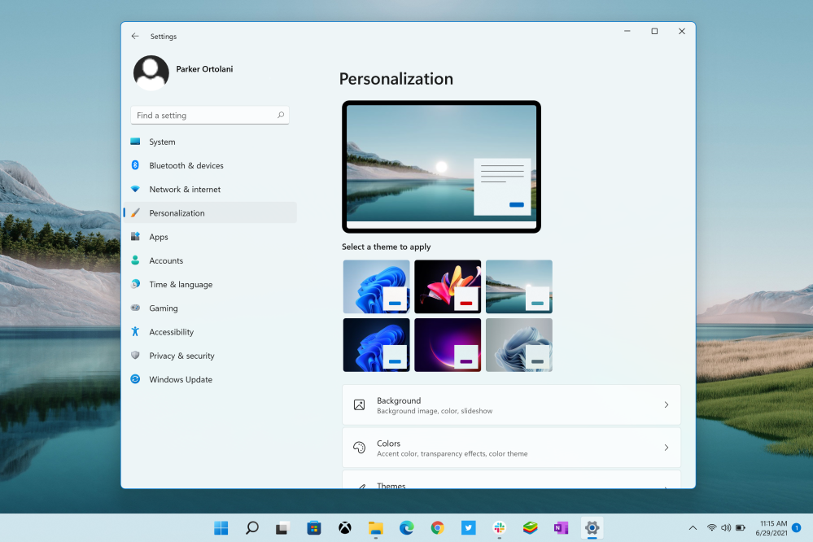Show hidden system tray icons
This screenshot has height=542, width=813.
coord(693,528)
